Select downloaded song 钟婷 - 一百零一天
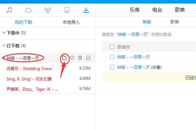This screenshot has height=130, width=196. 23,58
